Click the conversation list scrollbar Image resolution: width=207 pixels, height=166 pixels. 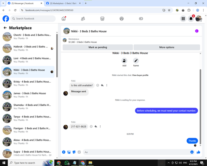click(57, 55)
